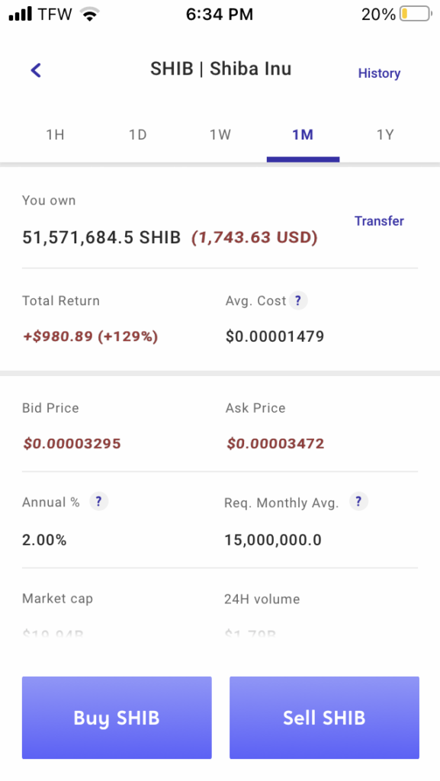The height and width of the screenshot is (781, 440).
Task: Open the Annual % help icon
Action: click(98, 502)
